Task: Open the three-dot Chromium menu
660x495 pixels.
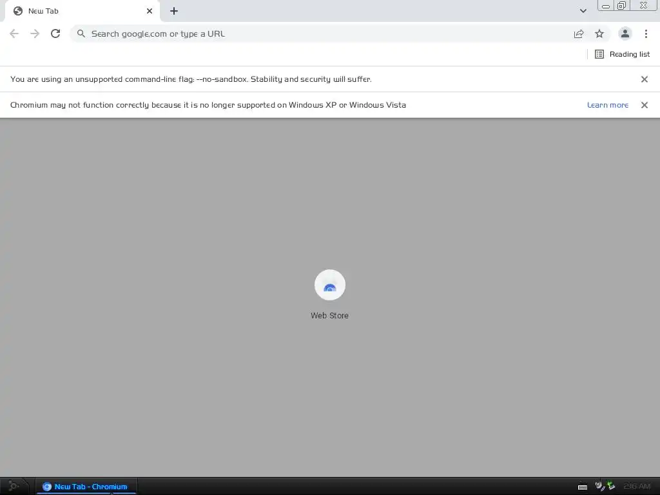Action: [646, 34]
